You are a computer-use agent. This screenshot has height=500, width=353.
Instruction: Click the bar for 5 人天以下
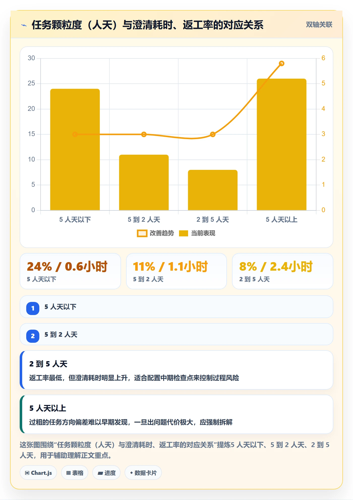75,149
